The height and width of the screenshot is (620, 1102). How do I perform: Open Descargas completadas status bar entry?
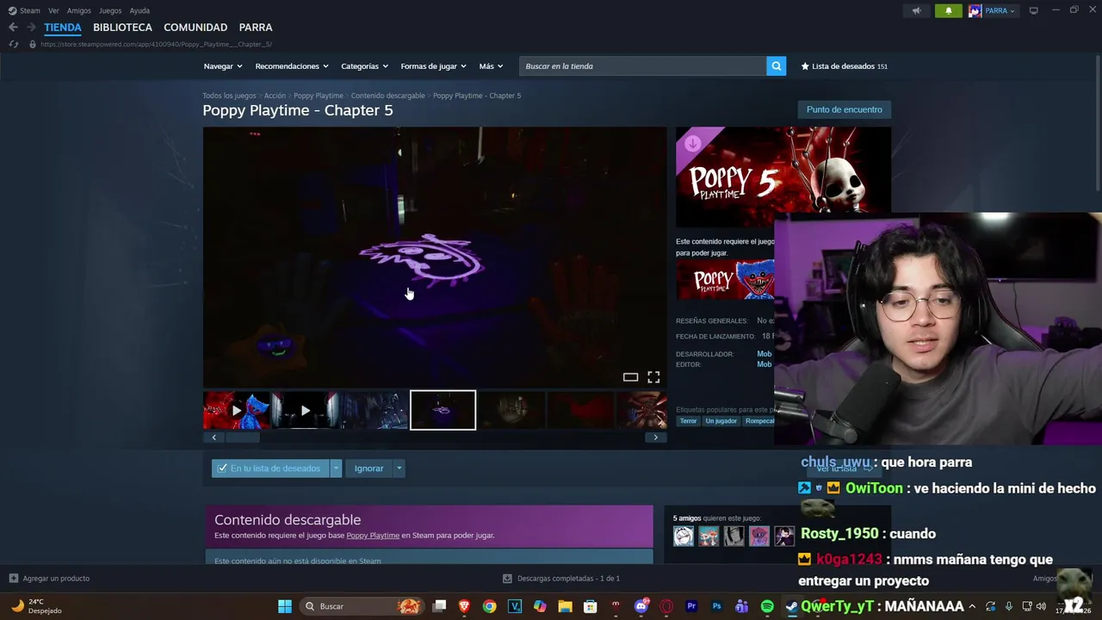(561, 579)
